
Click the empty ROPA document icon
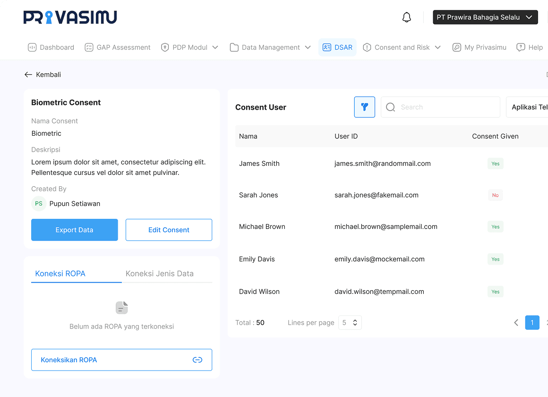(x=122, y=308)
